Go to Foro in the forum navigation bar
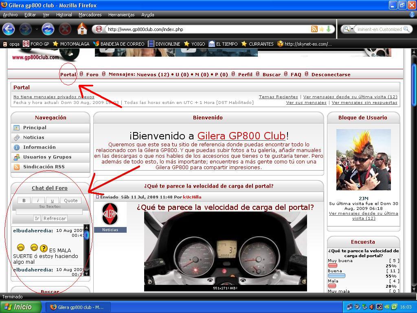Screen dimensions: 417x313 tap(92, 75)
